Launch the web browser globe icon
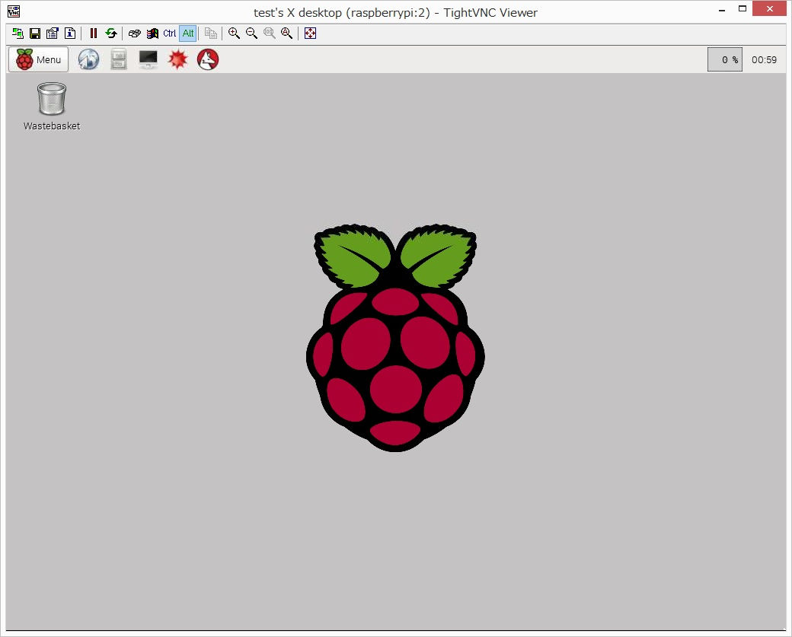The height and width of the screenshot is (637, 792). pos(89,59)
